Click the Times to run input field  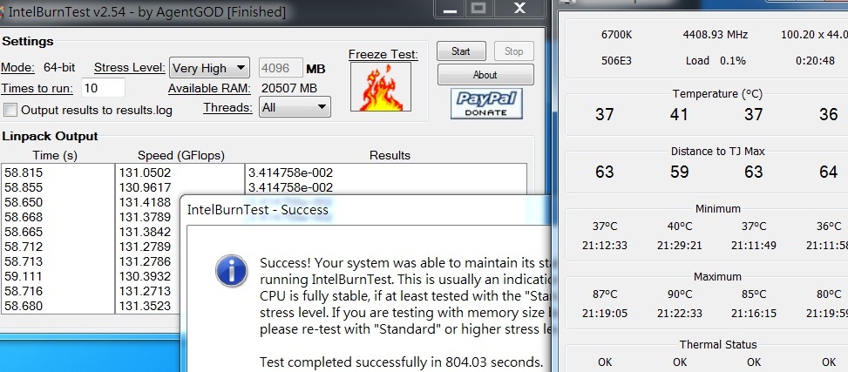tap(104, 88)
